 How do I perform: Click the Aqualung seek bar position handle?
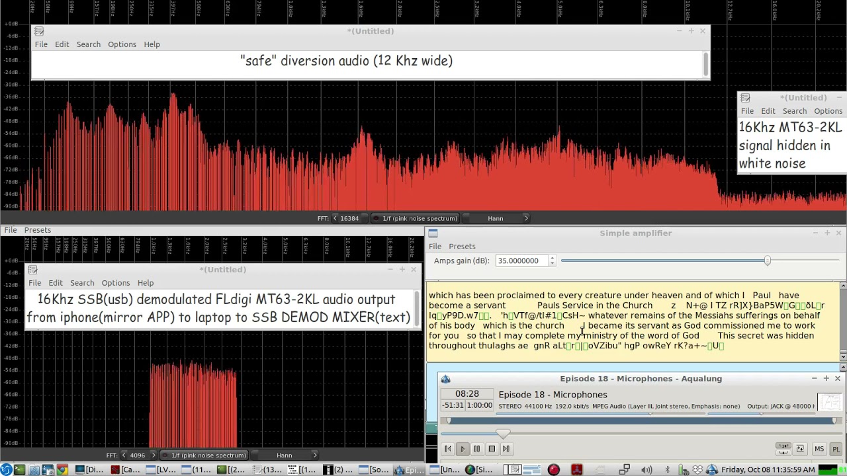point(503,433)
